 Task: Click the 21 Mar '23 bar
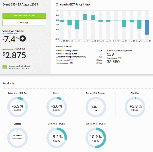[x=69, y=23]
